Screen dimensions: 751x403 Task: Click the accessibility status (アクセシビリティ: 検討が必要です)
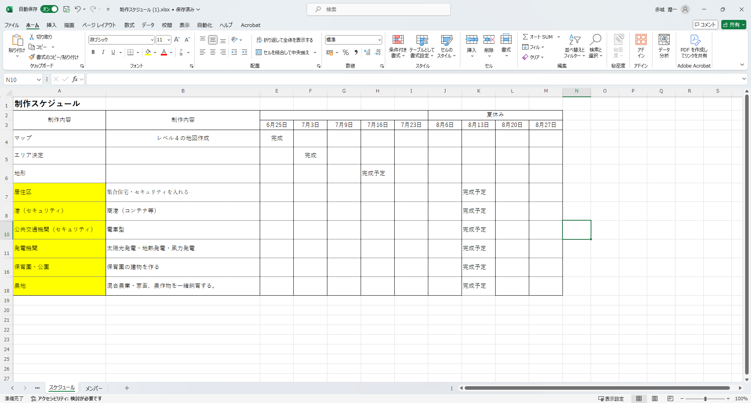point(66,399)
